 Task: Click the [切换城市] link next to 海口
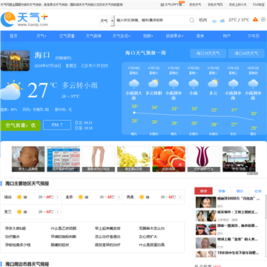coord(63,58)
